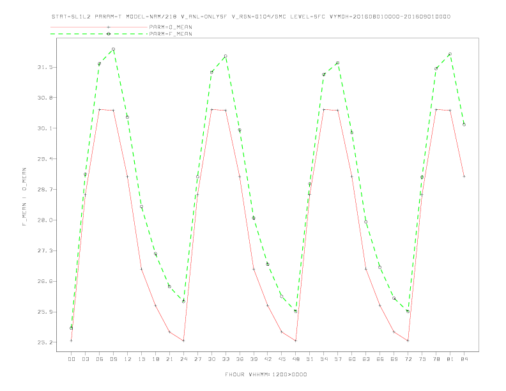
Task: Click y-axis tick label 25.2
Action: point(45,342)
